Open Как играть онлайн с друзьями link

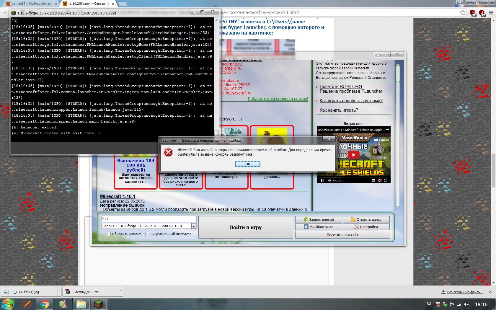pyautogui.click(x=351, y=101)
